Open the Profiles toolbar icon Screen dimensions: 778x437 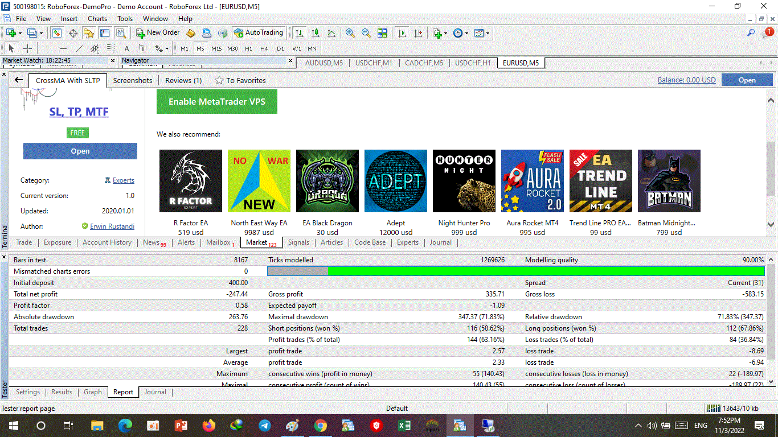point(32,33)
